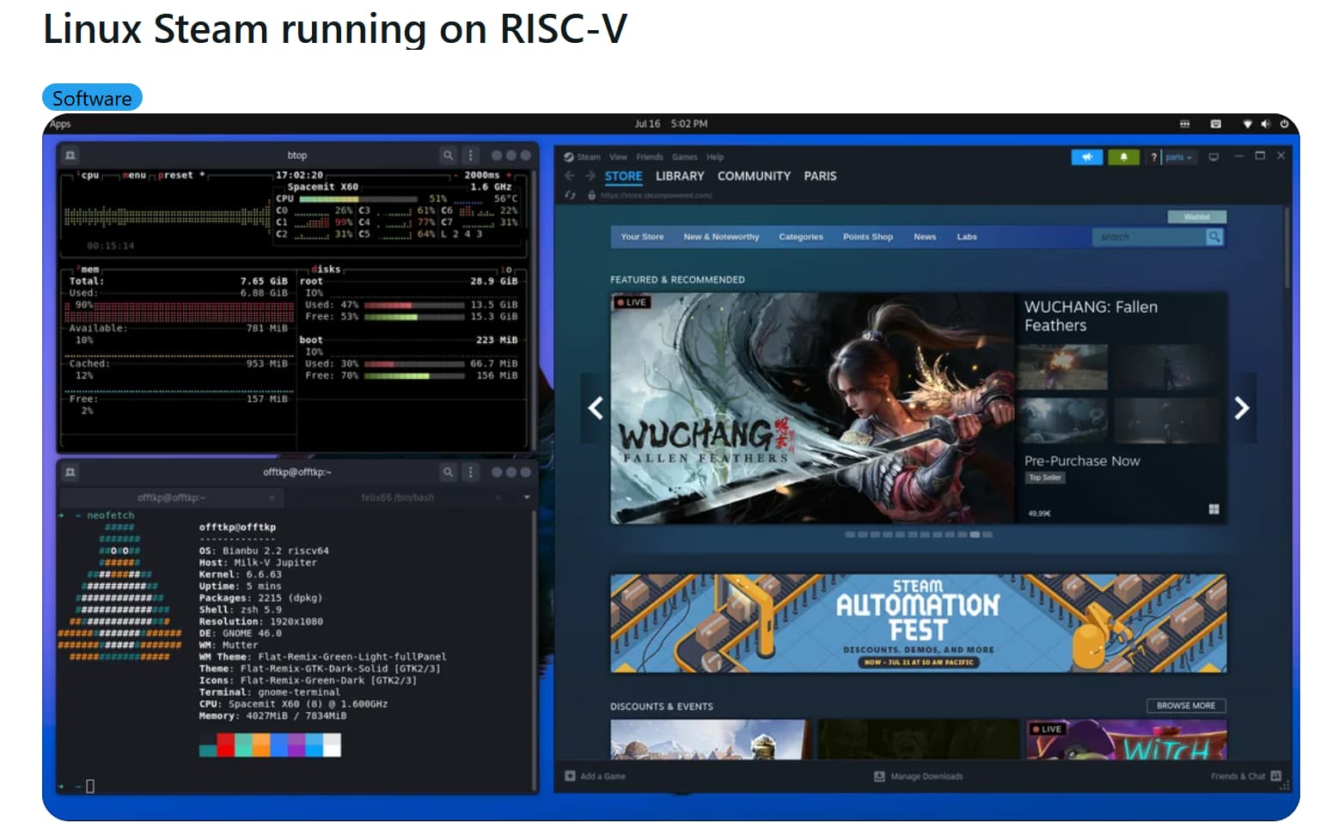1332x835 pixels.
Task: Open the Categories dropdown in store nav
Action: click(800, 237)
